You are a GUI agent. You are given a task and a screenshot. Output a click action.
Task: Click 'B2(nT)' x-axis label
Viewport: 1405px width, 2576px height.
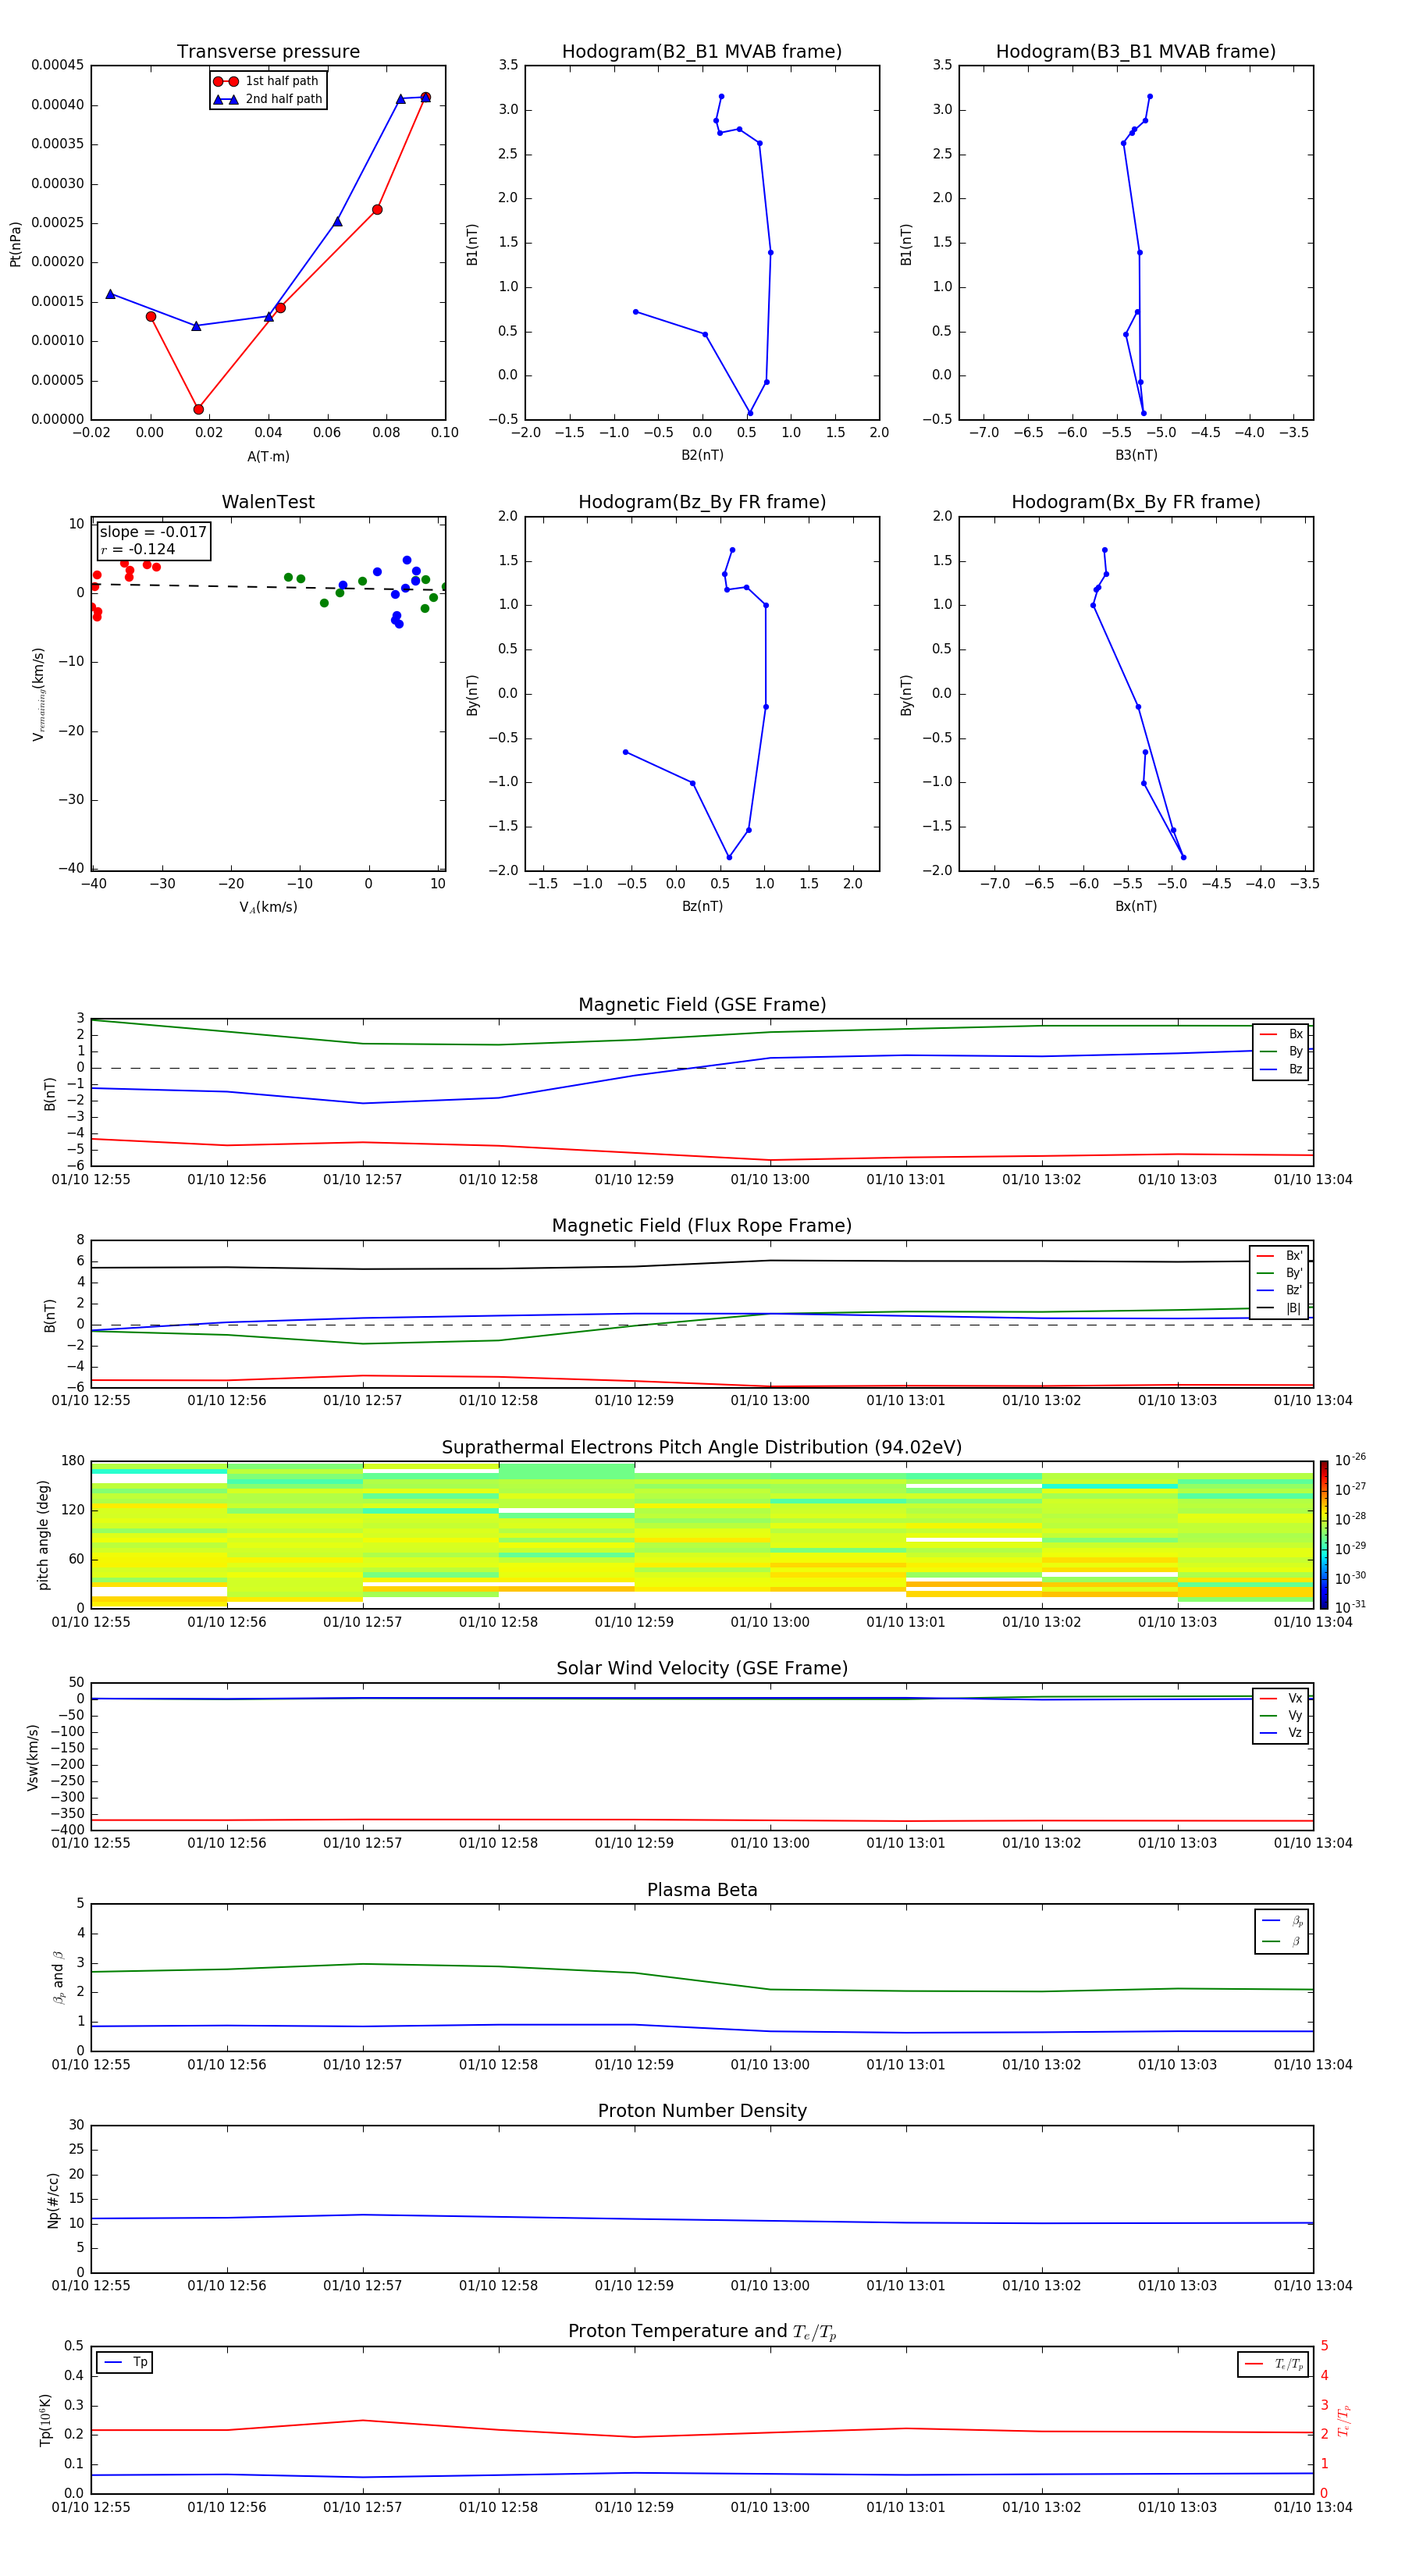coord(702,455)
